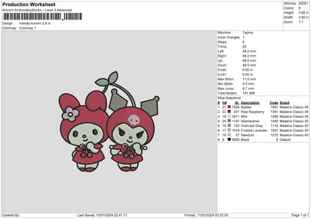This screenshot has height=219, width=311.
Task: Click the Black color swatch
Action: [229, 139]
